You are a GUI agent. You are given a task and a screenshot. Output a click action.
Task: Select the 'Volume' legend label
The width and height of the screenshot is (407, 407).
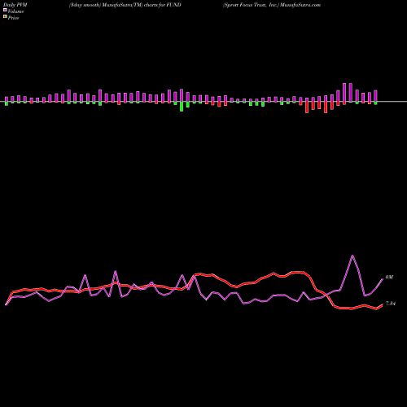pos(15,11)
